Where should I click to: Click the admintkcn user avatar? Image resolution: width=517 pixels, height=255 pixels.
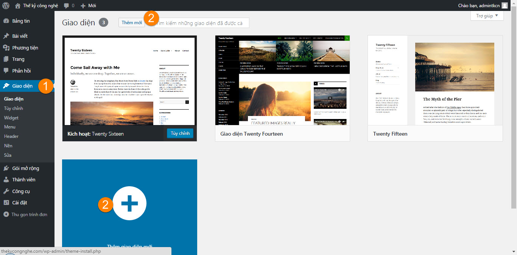[x=505, y=6]
